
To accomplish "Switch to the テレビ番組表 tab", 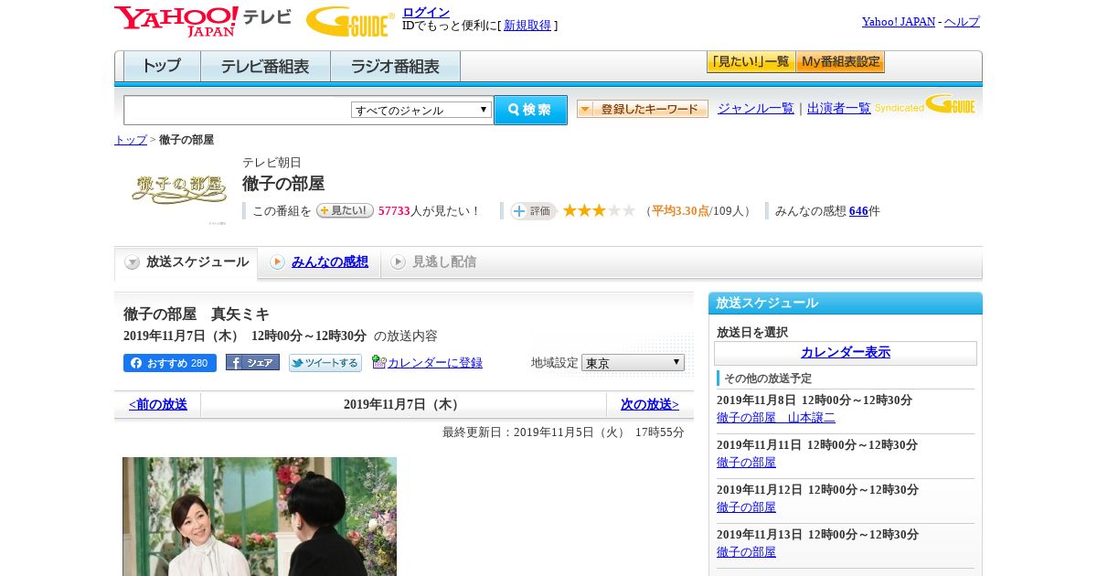I will tap(265, 67).
